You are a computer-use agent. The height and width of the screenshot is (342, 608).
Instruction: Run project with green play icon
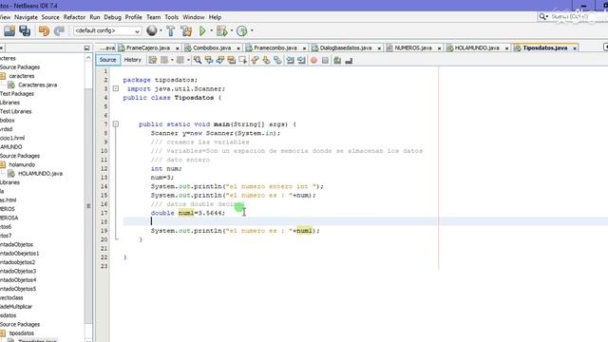(x=202, y=30)
